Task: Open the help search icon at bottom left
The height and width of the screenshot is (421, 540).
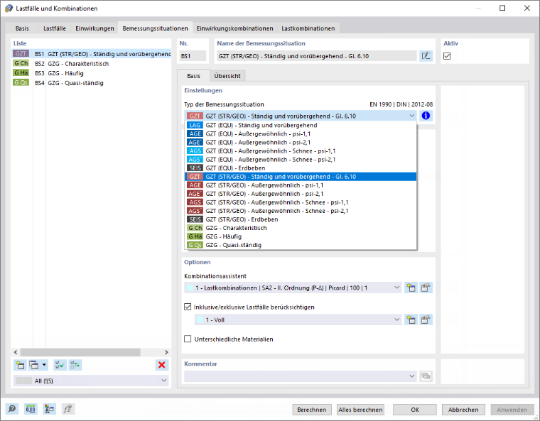Action: pyautogui.click(x=12, y=409)
